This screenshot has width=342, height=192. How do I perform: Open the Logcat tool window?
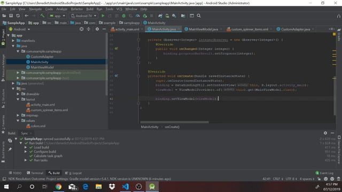pyautogui.click(x=74, y=173)
